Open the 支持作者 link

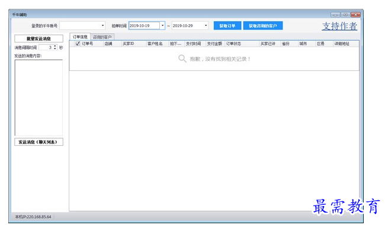click(x=339, y=26)
